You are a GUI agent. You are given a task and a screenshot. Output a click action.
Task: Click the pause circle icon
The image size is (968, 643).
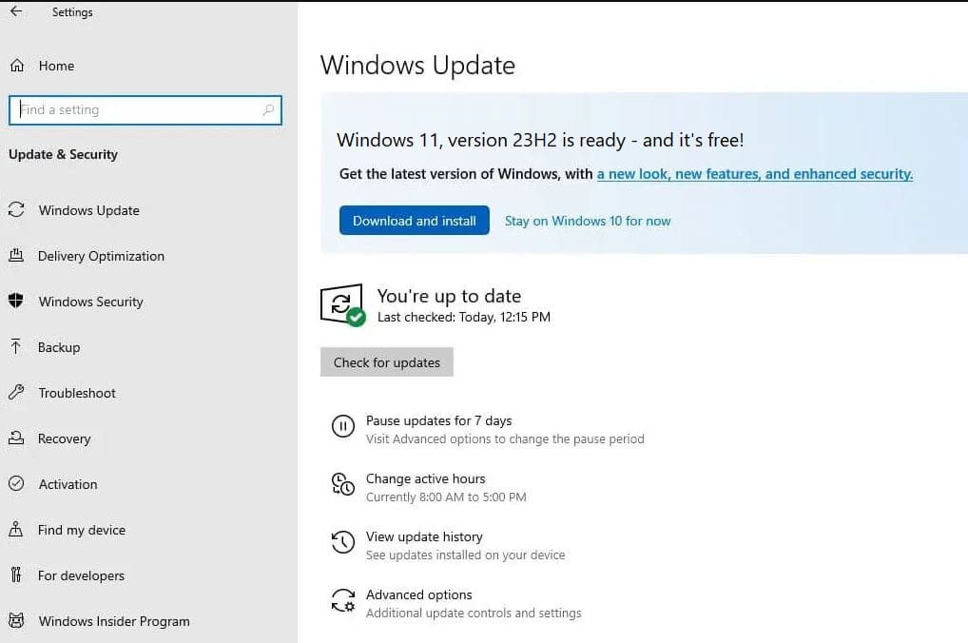tap(342, 426)
